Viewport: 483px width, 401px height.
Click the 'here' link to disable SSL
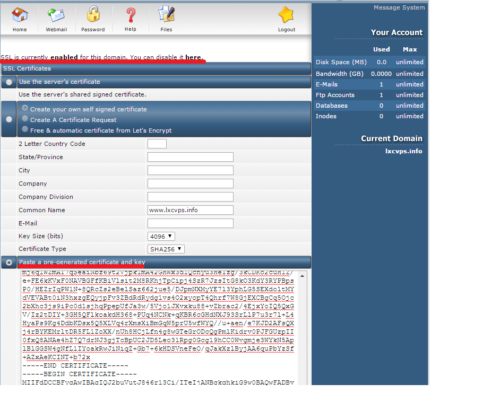[x=193, y=57]
